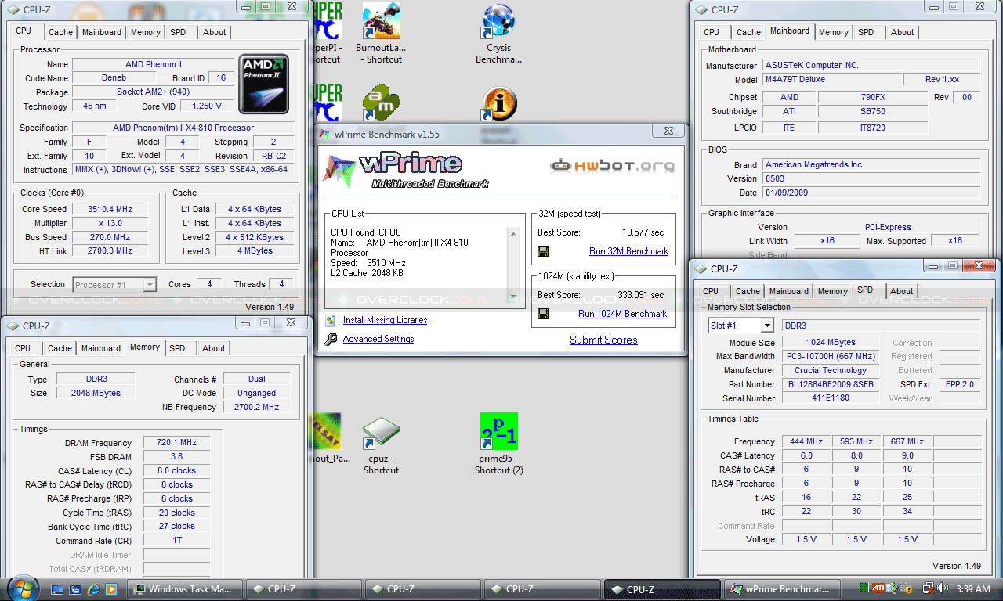
Task: Click Specification AMD Phenom II X4 810
Action: pos(183,128)
